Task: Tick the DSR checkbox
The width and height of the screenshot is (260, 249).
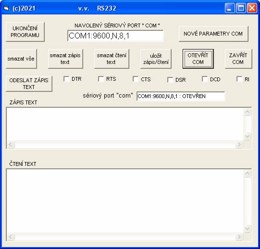Action: click(170, 80)
